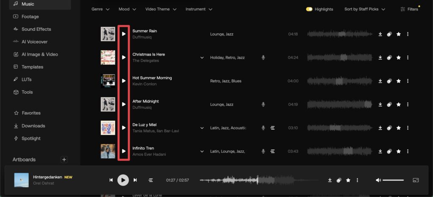
Task: Toggle vocals microphone icon for Infinito Tren
Action: click(x=263, y=151)
